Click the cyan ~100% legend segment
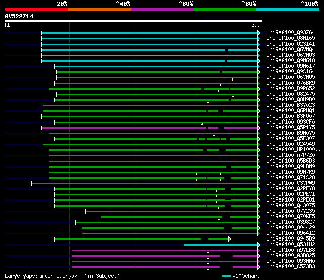This screenshot has height=280, width=324. [288, 9]
